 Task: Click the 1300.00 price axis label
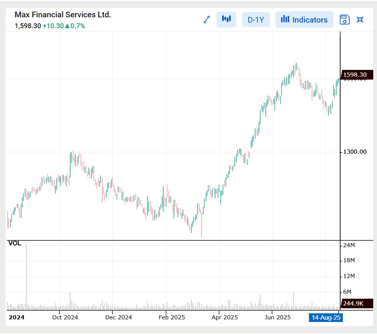(x=355, y=152)
